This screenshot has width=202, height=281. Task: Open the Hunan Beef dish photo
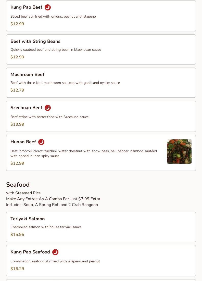(179, 151)
